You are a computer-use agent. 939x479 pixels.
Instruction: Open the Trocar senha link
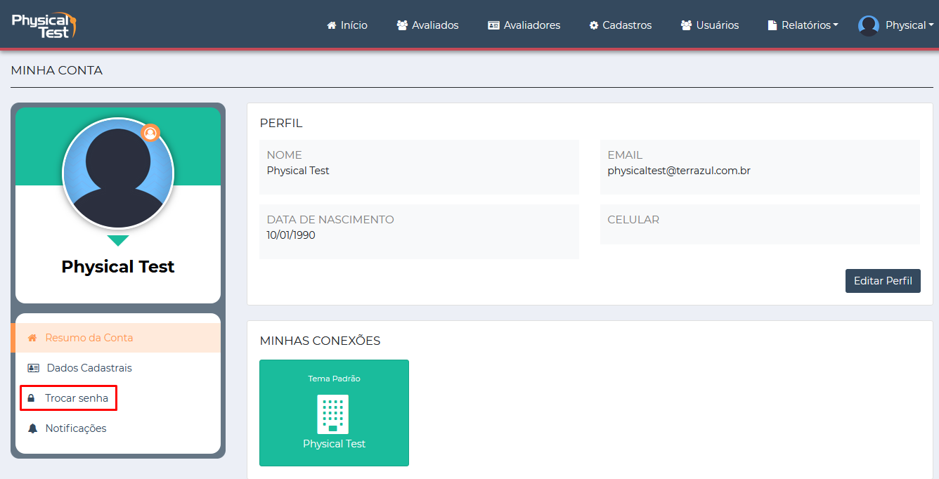tap(77, 398)
